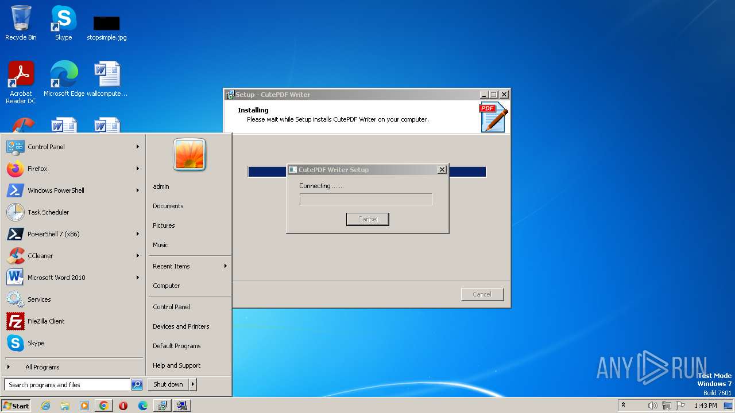Open Windows Explorer from taskbar

65,406
